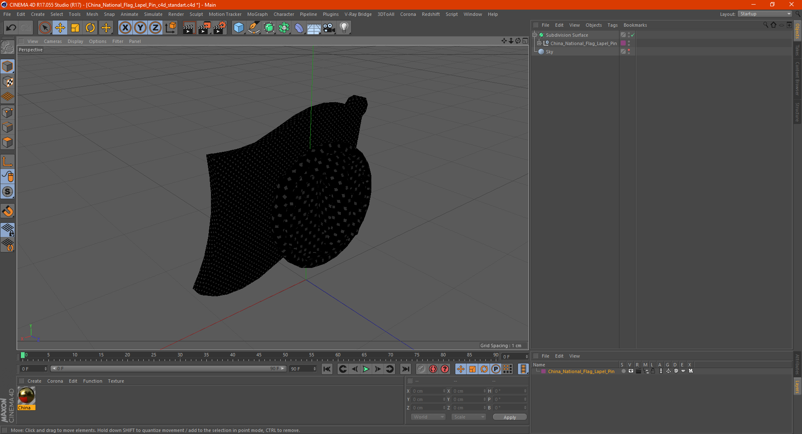Add a Camera object

tap(329, 28)
